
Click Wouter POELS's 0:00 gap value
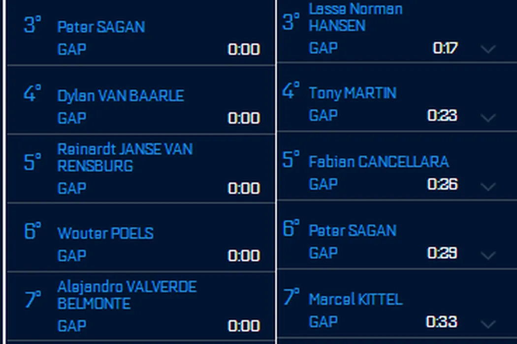[x=244, y=256]
